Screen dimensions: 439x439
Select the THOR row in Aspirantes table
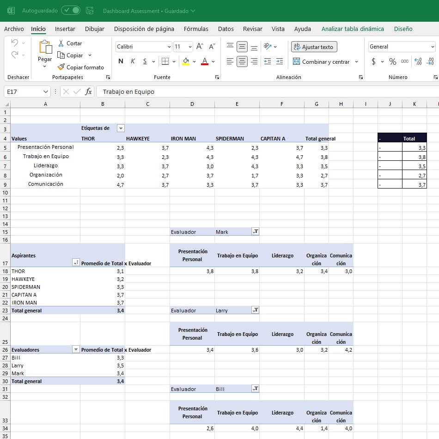coord(68,271)
